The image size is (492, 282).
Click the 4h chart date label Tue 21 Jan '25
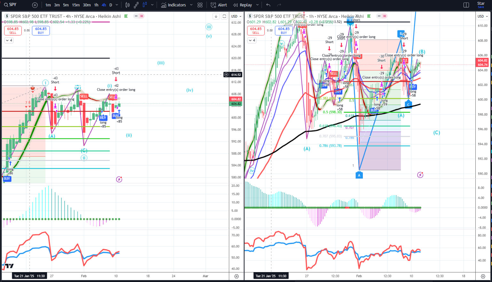[29, 276]
